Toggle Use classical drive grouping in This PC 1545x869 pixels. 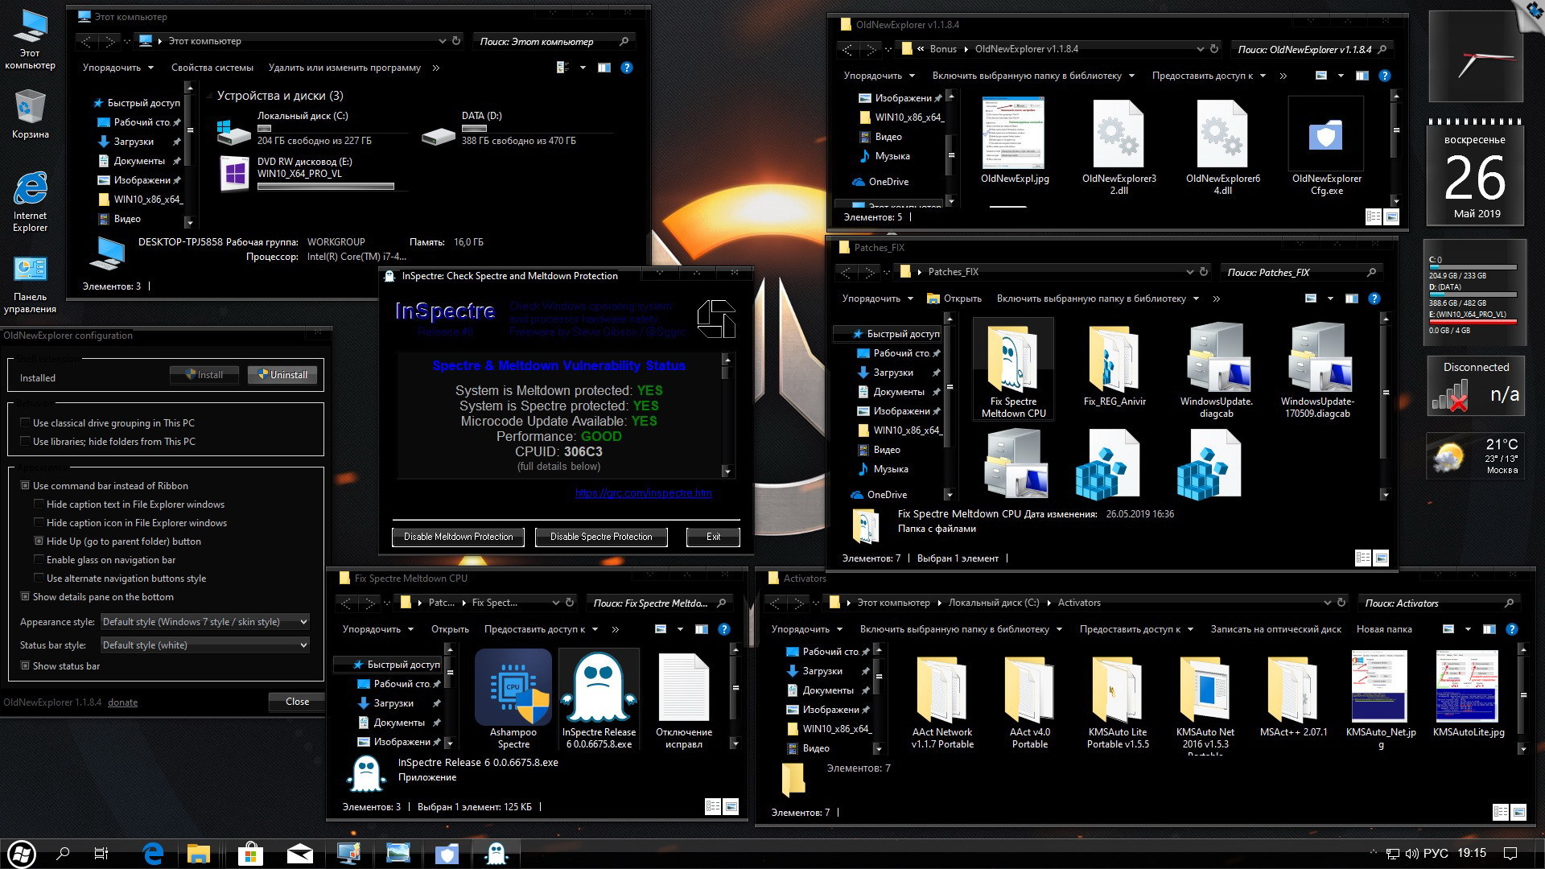point(25,422)
